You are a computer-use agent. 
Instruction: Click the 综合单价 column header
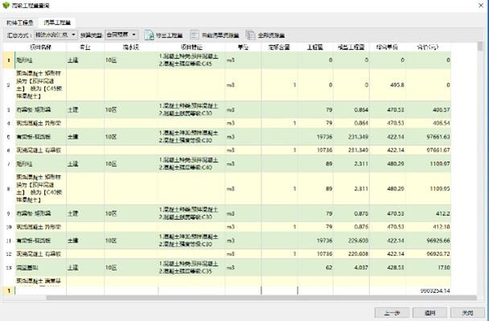pyautogui.click(x=391, y=48)
